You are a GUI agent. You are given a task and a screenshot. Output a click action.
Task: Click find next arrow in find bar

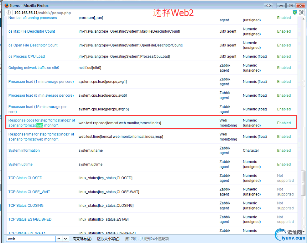click(65, 239)
